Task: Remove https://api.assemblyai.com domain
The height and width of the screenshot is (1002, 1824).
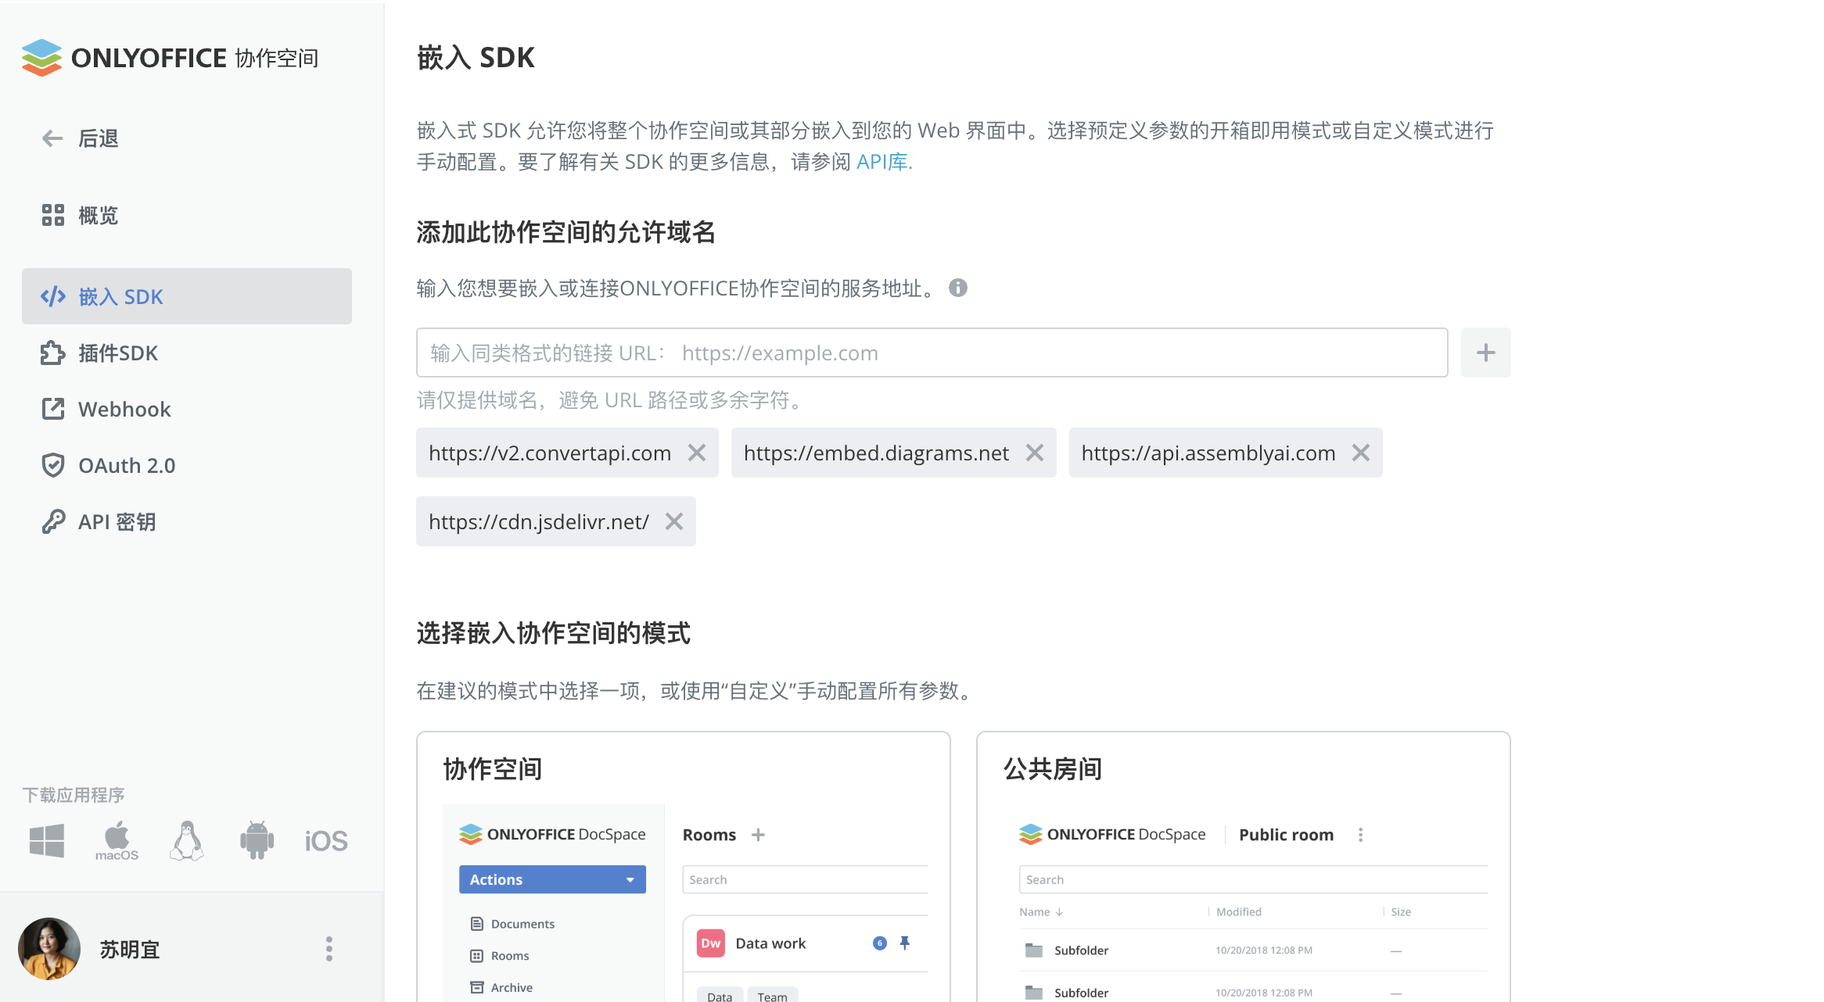Action: tap(1361, 453)
